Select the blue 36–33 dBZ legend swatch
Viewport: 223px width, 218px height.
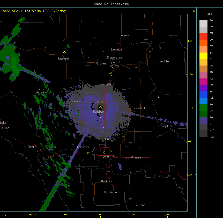point(203,95)
